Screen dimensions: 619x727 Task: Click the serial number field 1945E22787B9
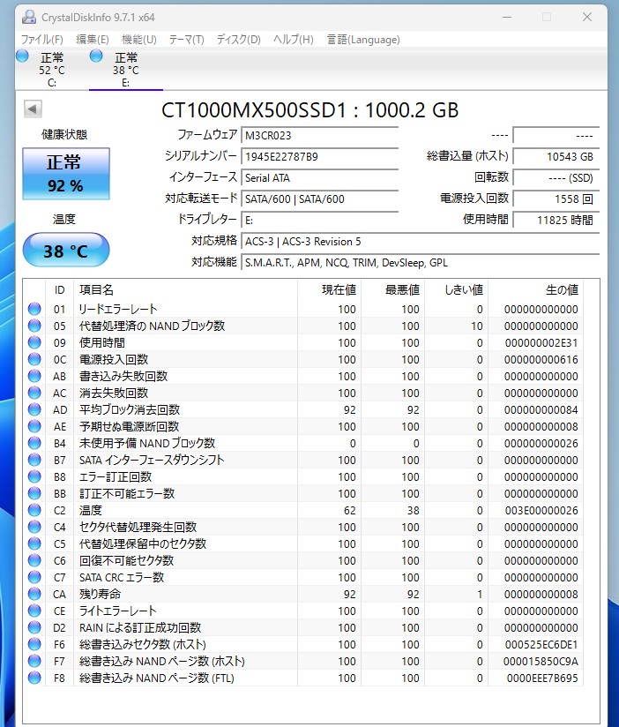tap(320, 157)
